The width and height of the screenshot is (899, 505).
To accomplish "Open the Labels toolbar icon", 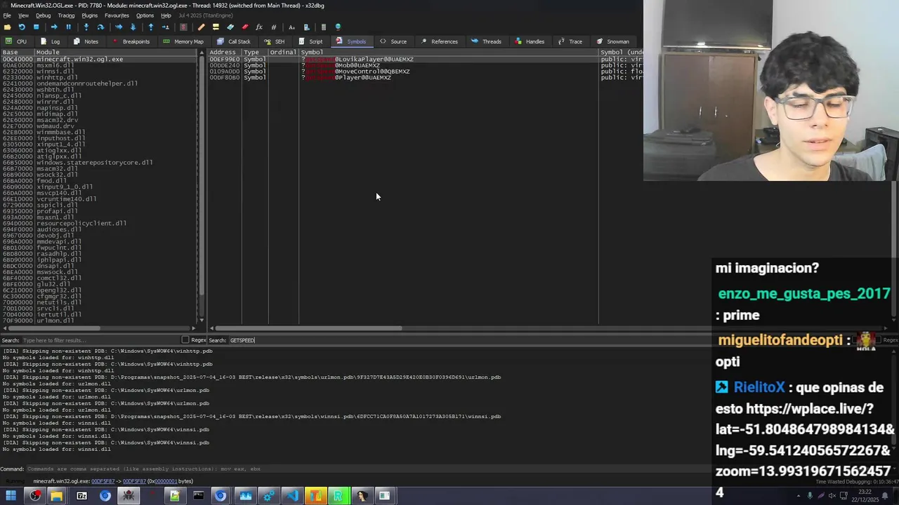I will [230, 27].
